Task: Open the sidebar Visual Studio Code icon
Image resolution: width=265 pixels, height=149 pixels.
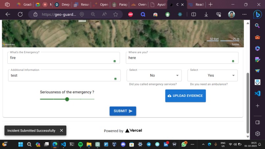Action: (257, 93)
